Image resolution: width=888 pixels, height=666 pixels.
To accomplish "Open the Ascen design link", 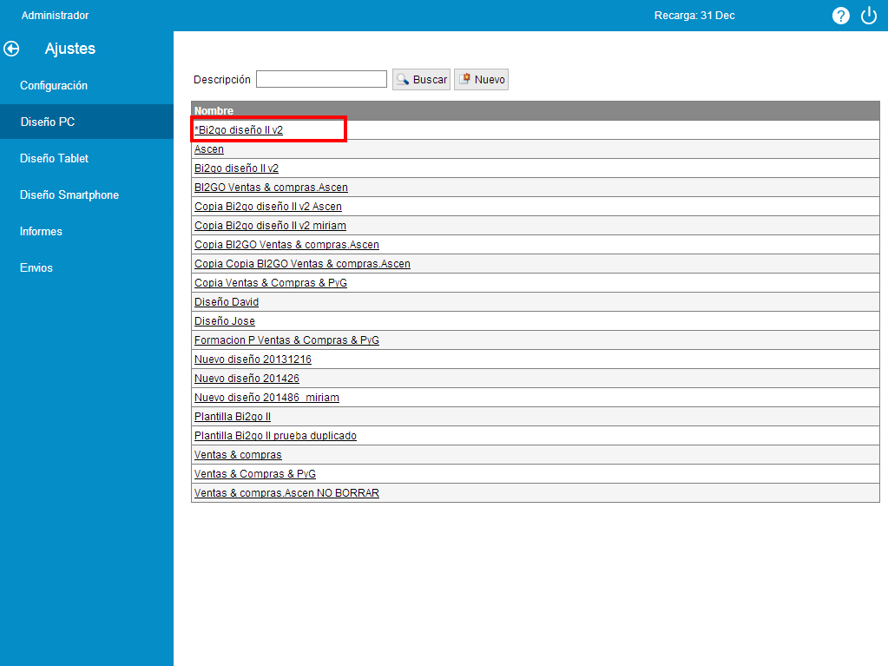I will [x=209, y=149].
